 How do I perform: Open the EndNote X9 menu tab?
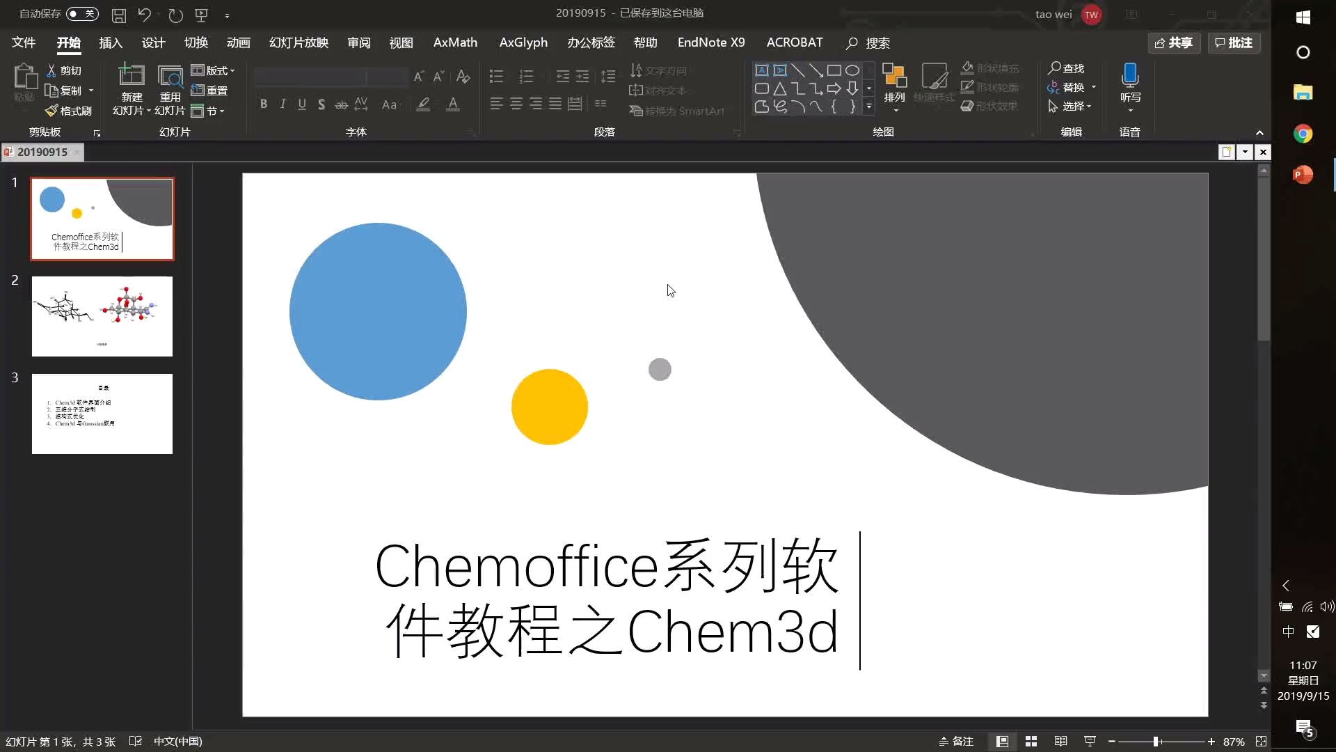point(710,42)
